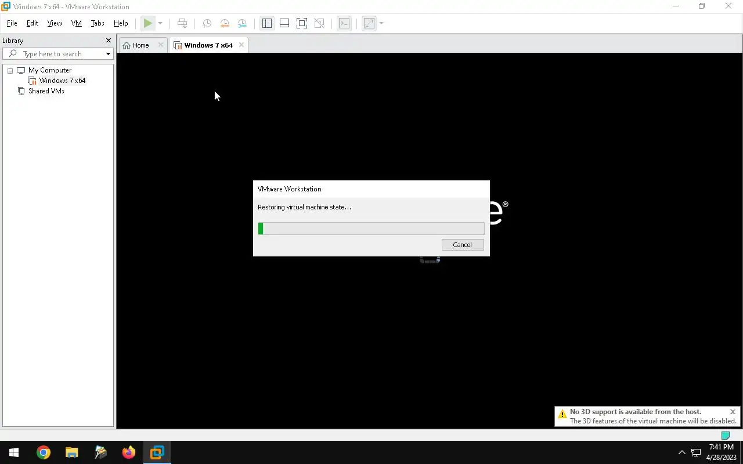
Task: Click the network tray icon
Action: pos(696,452)
